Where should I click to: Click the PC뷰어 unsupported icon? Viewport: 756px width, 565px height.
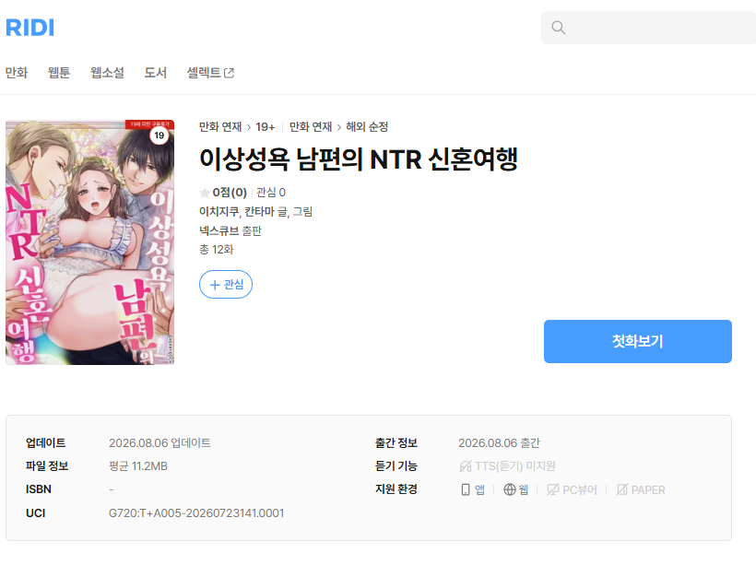553,489
